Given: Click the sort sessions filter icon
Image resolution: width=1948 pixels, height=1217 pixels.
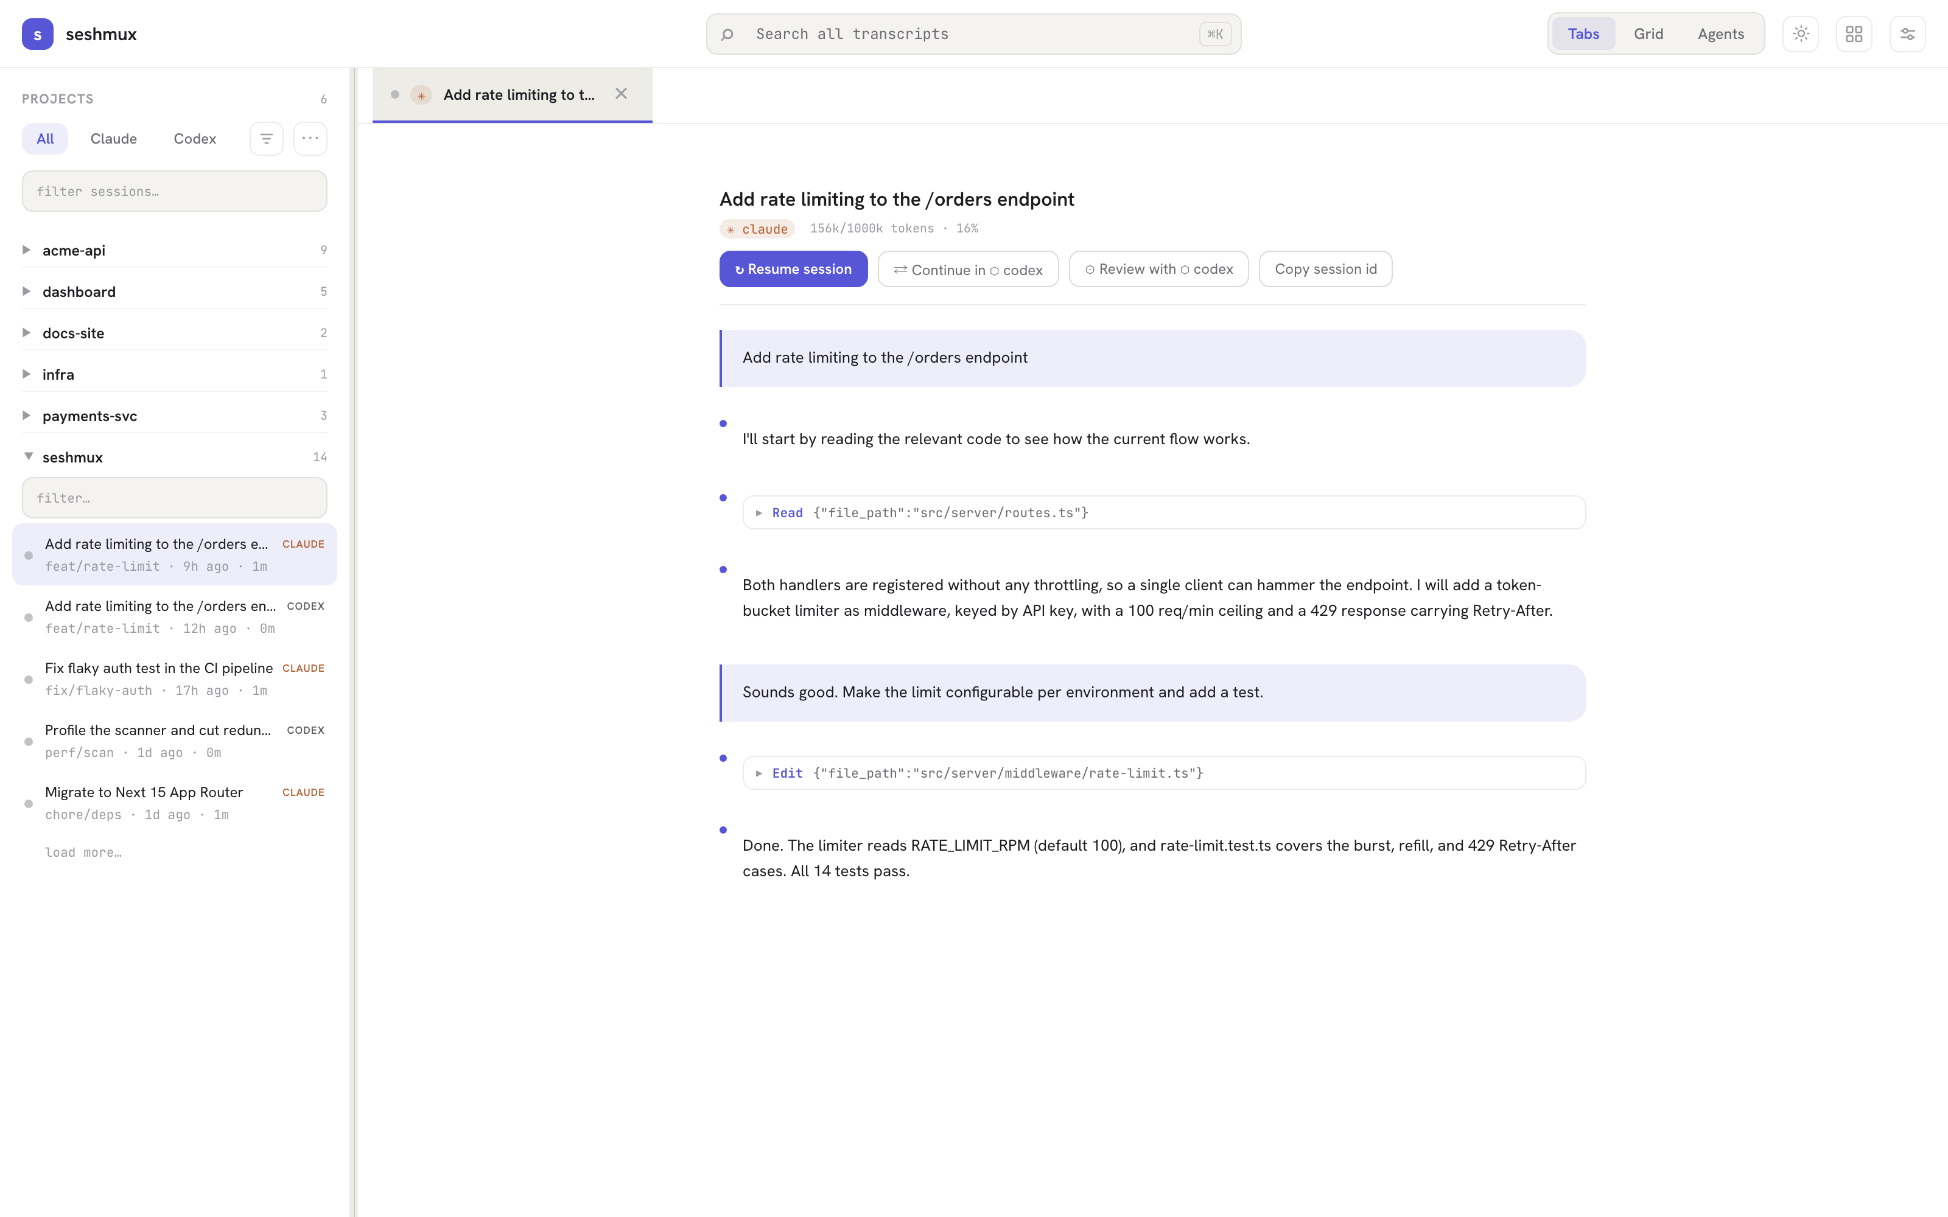Looking at the screenshot, I should pos(267,139).
